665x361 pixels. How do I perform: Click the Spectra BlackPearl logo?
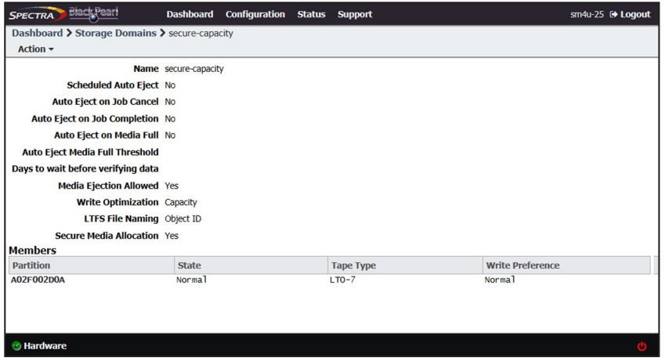pos(63,14)
